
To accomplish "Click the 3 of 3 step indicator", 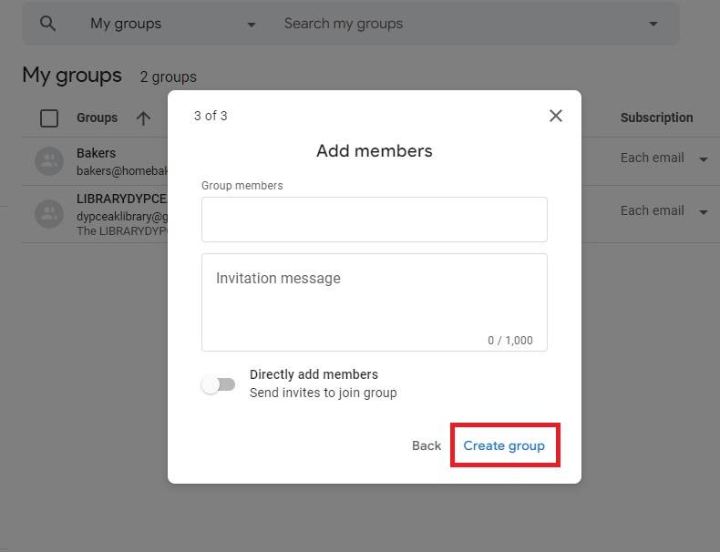I will (211, 116).
